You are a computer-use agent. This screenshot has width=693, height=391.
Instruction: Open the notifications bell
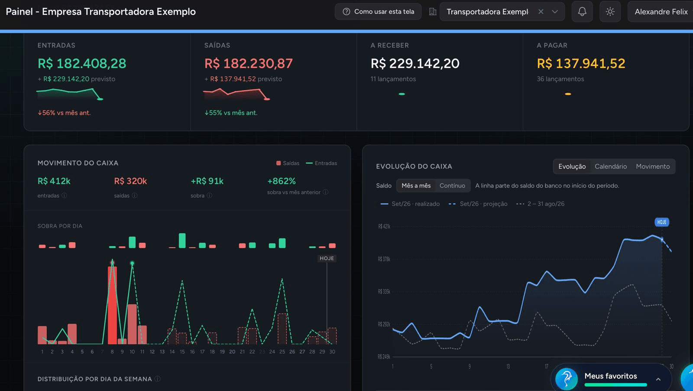pyautogui.click(x=582, y=12)
